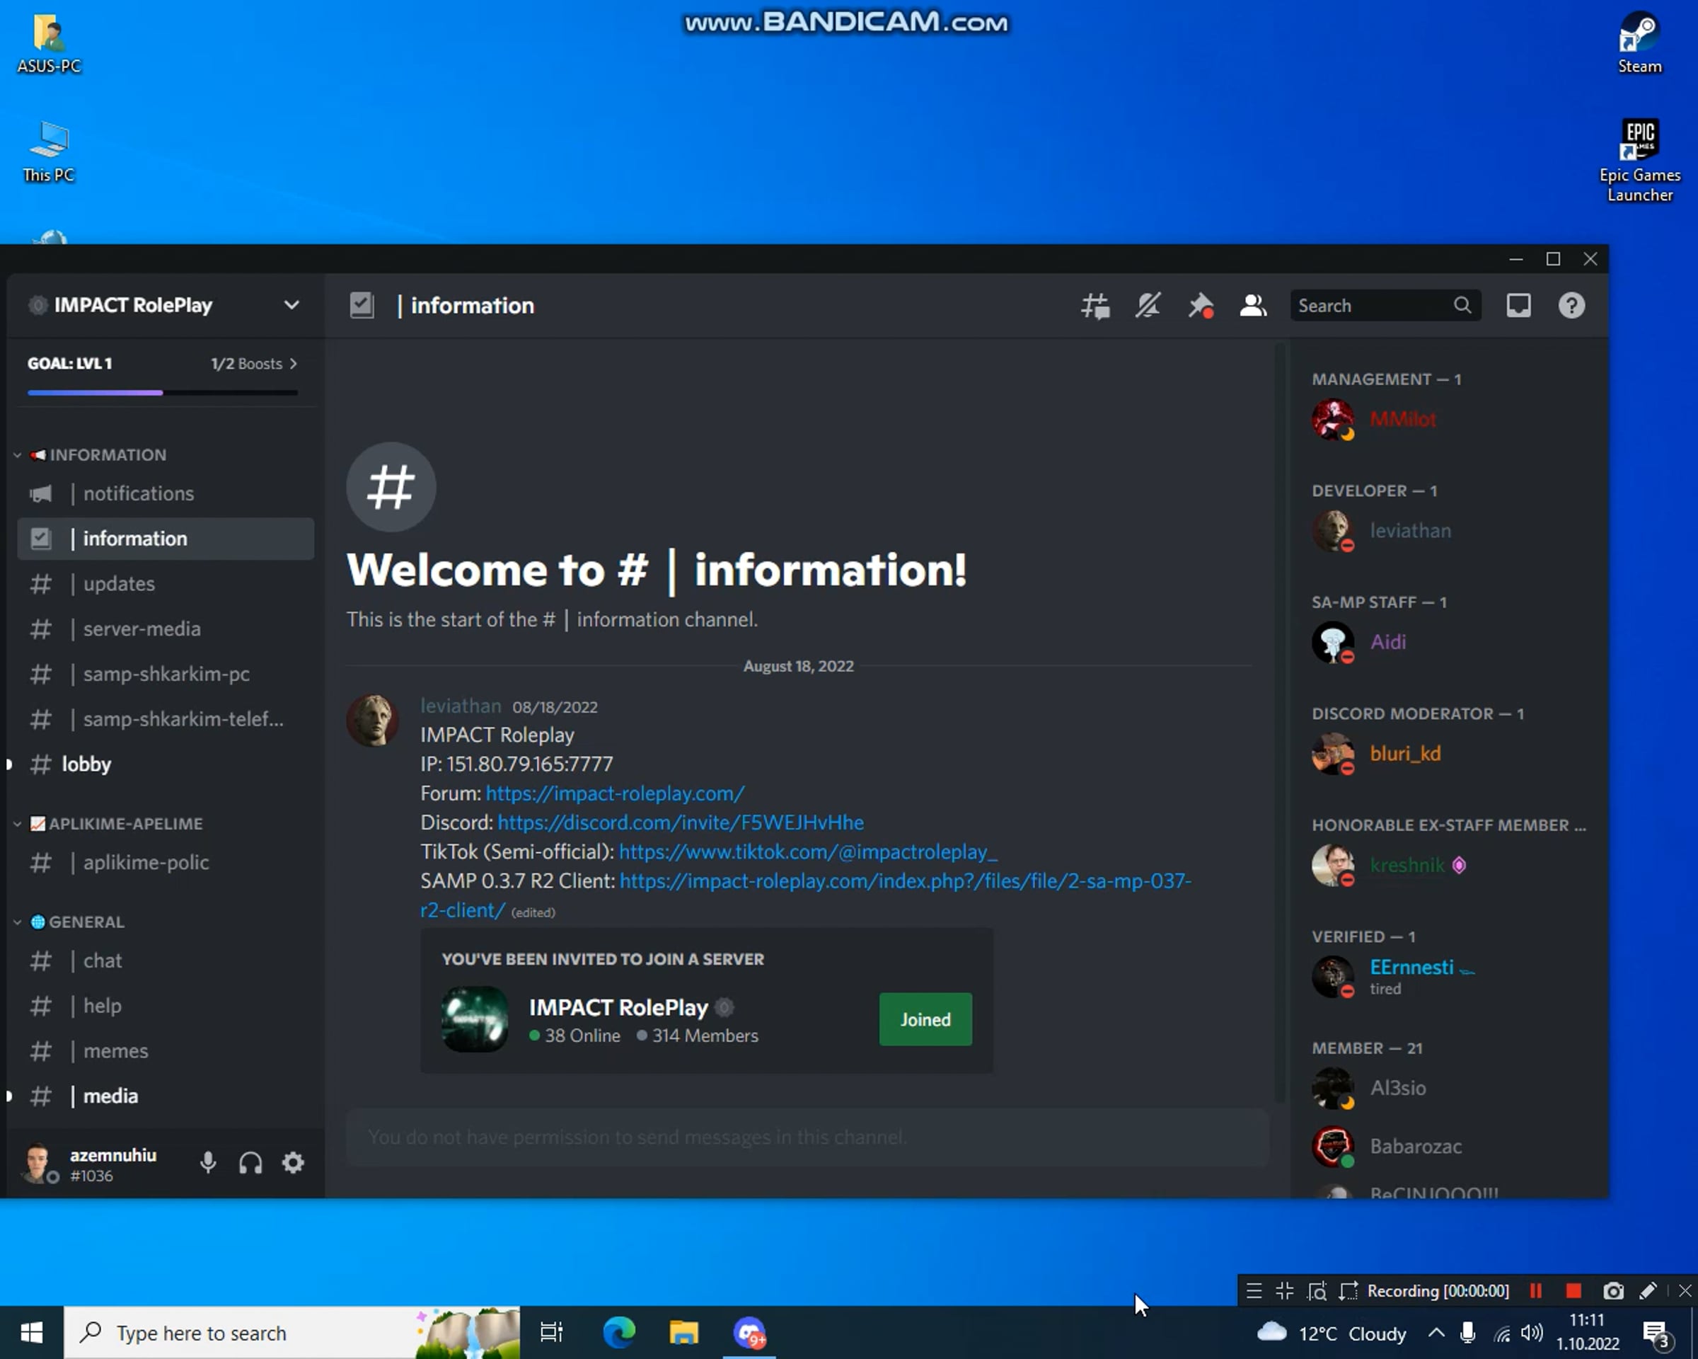
Task: Switch to the updates channel
Action: click(119, 584)
